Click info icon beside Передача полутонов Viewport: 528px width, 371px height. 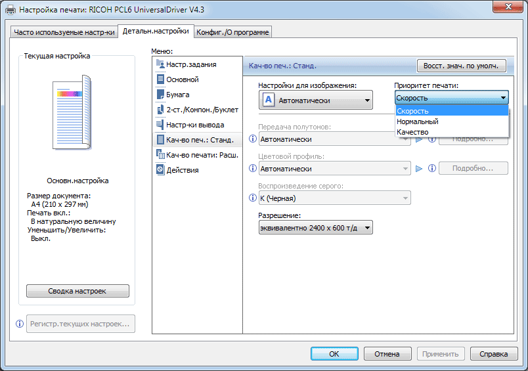coord(253,139)
